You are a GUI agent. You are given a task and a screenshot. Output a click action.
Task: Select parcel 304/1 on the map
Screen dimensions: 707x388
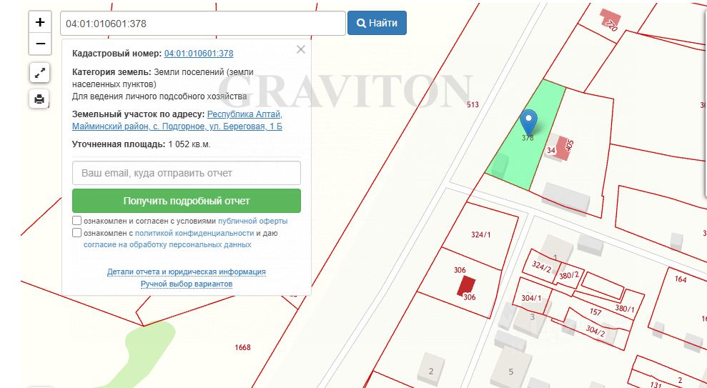pyautogui.click(x=531, y=297)
